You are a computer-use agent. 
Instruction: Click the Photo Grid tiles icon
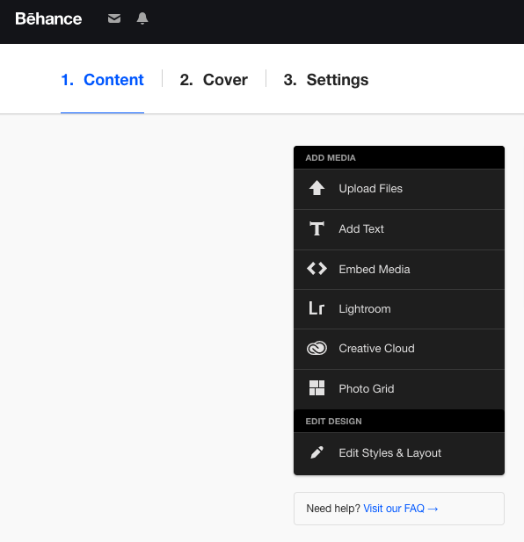pyautogui.click(x=317, y=388)
